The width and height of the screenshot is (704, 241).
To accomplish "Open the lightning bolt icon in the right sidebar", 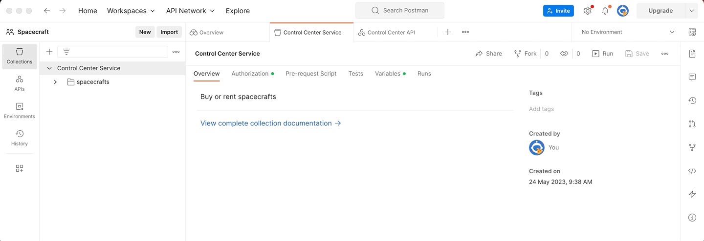I will point(692,194).
